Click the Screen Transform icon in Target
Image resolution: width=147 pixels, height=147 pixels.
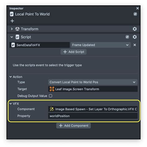[52, 89]
